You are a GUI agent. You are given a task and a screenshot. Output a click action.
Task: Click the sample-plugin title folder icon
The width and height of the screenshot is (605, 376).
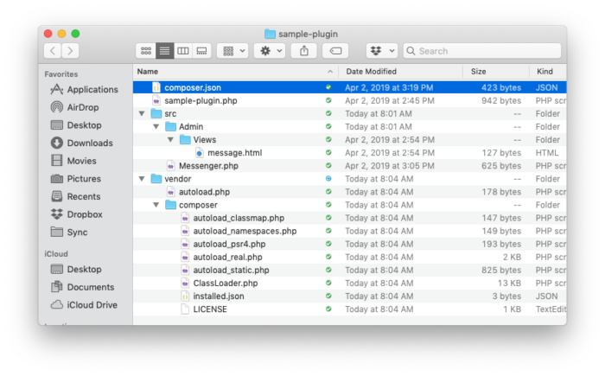270,34
